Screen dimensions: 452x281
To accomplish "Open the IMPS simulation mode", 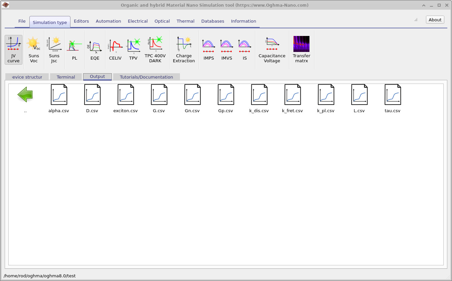I will (208, 49).
